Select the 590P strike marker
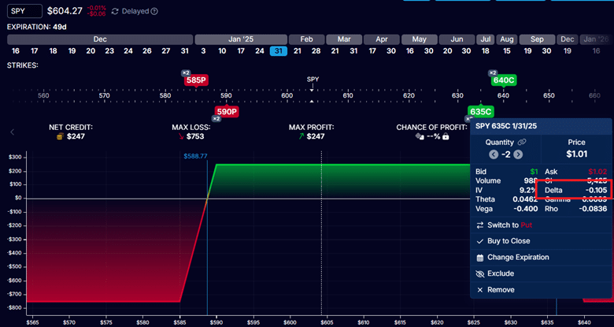The image size is (614, 327). click(227, 112)
